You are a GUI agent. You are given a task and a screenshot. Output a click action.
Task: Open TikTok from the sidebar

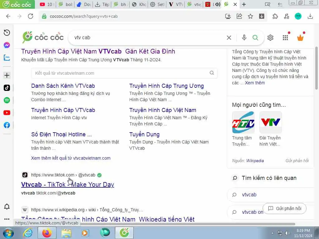pos(7,88)
